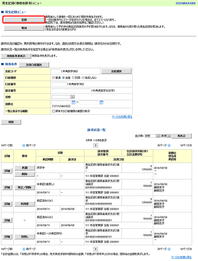
Task: Click 引戻し withdraw button
Action: [x=25, y=237]
